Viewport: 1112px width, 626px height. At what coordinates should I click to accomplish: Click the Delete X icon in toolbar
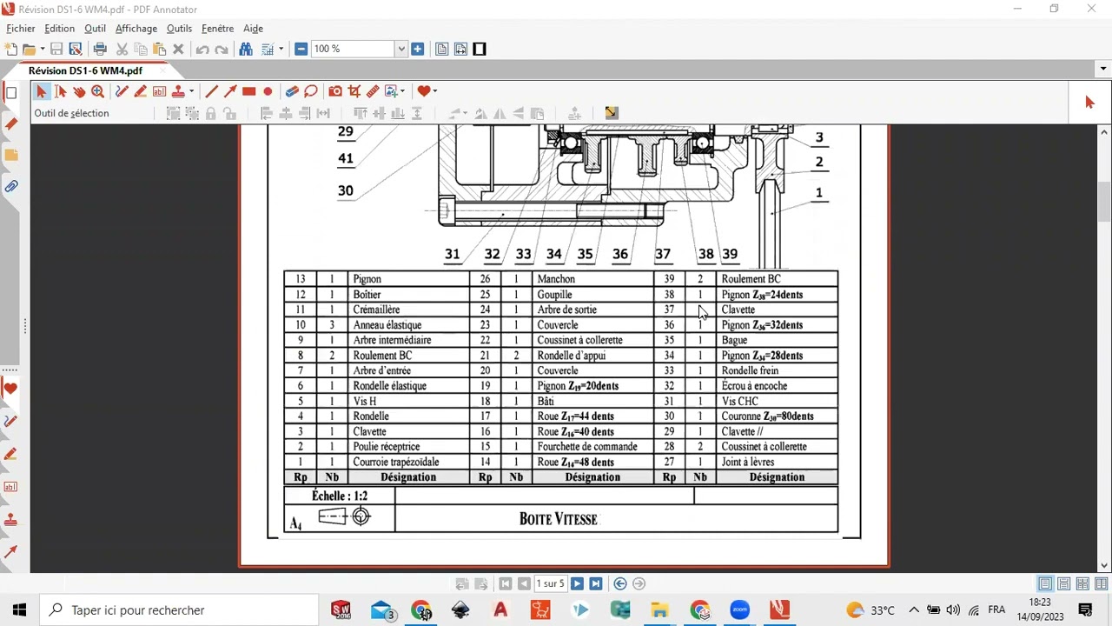point(178,50)
